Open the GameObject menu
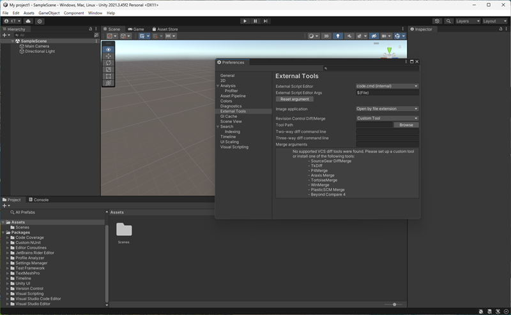This screenshot has width=511, height=315. (x=49, y=13)
